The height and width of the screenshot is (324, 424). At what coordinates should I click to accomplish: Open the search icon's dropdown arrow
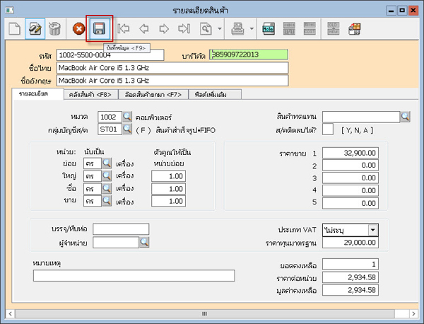[x=220, y=28]
